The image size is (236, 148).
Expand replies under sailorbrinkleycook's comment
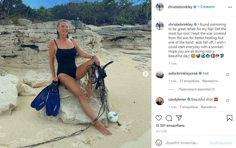[x=196, y=89]
